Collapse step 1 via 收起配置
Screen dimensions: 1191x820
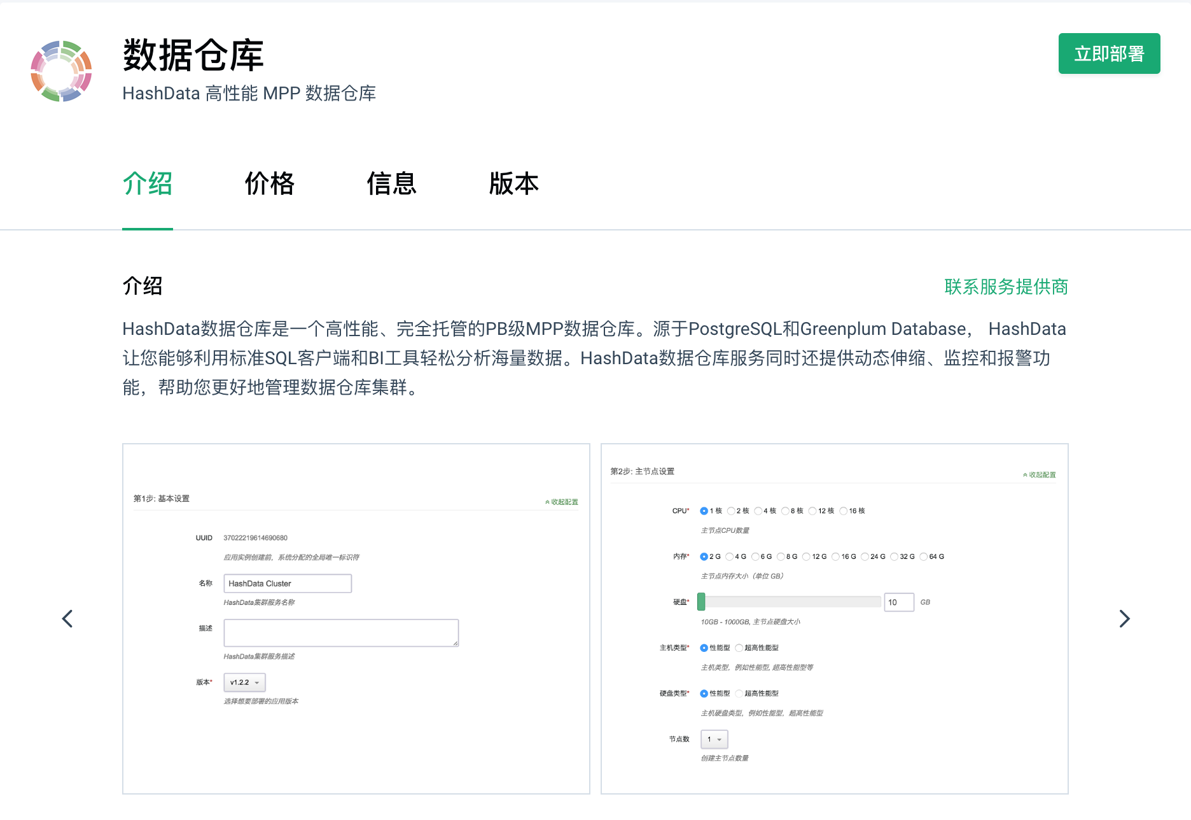(562, 502)
